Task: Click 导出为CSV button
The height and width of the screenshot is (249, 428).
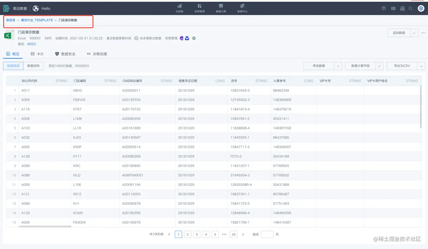Action: (x=402, y=66)
